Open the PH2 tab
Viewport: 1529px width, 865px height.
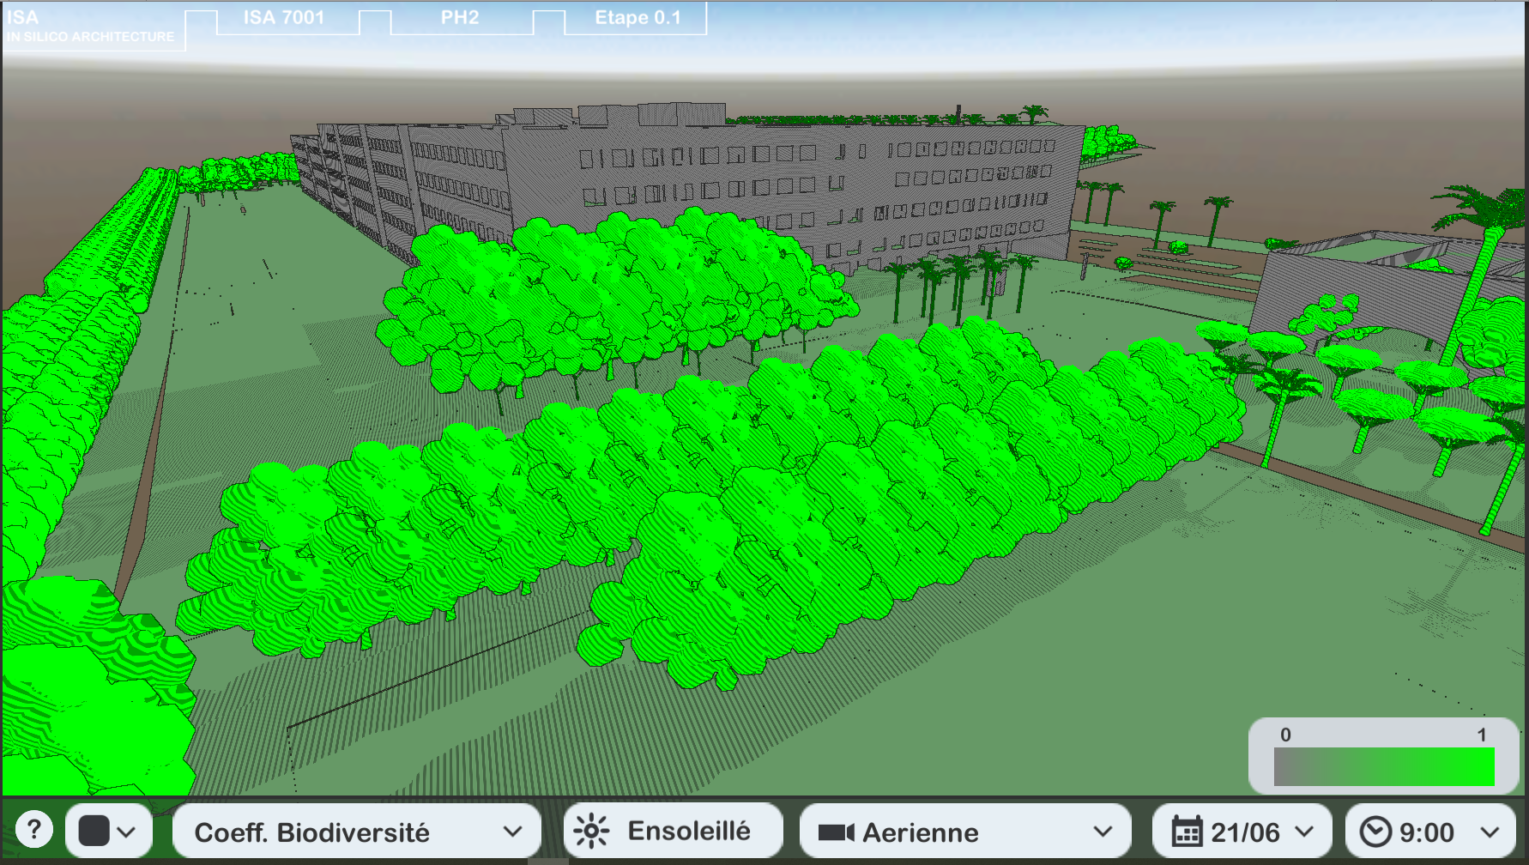(x=460, y=18)
